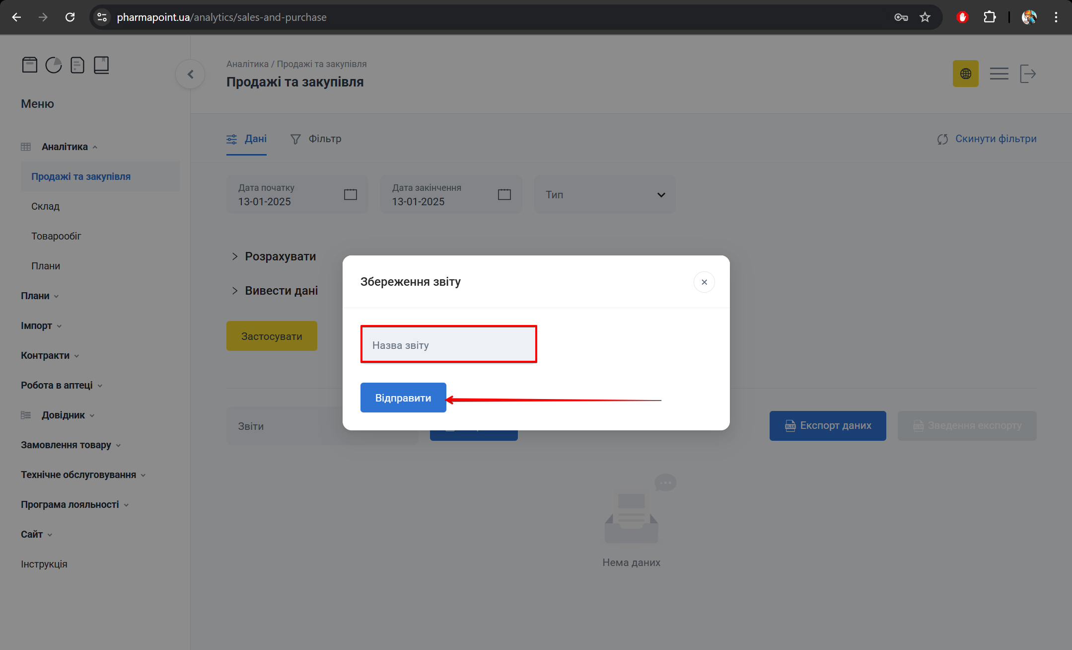
Task: Click the yellow globe language icon
Action: point(965,74)
